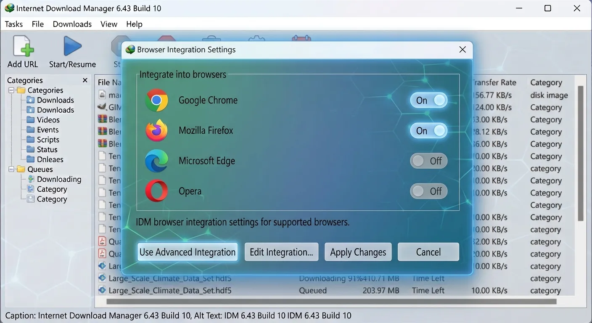The height and width of the screenshot is (323, 592).
Task: Click the Category column header
Action: pos(546,83)
